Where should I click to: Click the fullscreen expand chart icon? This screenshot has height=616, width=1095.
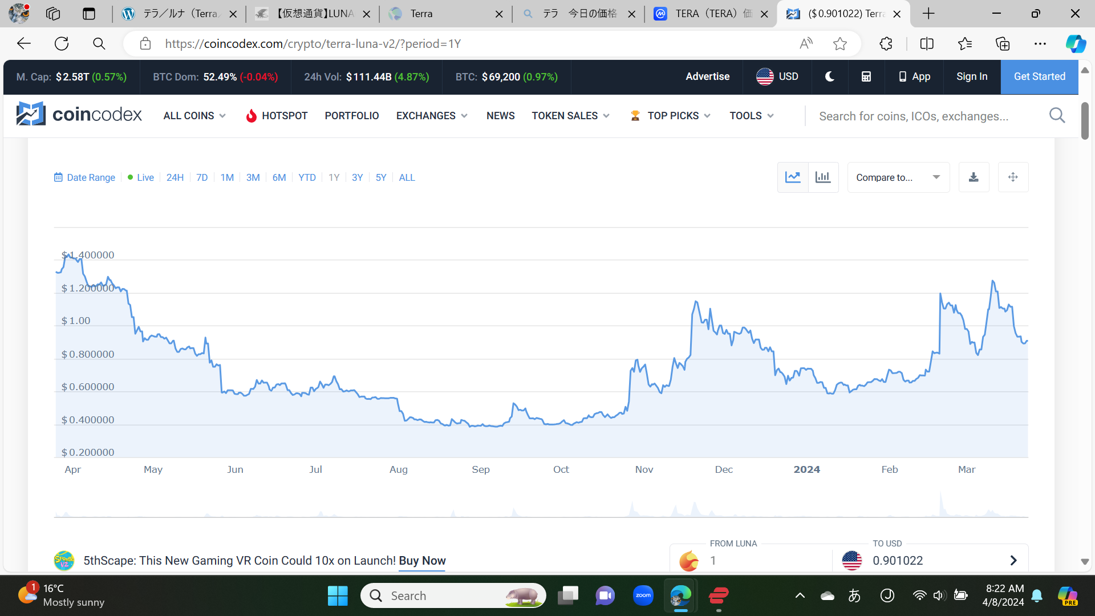click(1013, 177)
